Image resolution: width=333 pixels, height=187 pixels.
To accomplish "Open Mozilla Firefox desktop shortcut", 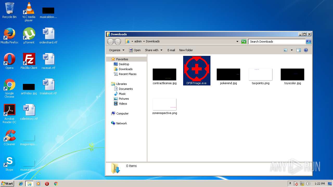I will 9,36.
